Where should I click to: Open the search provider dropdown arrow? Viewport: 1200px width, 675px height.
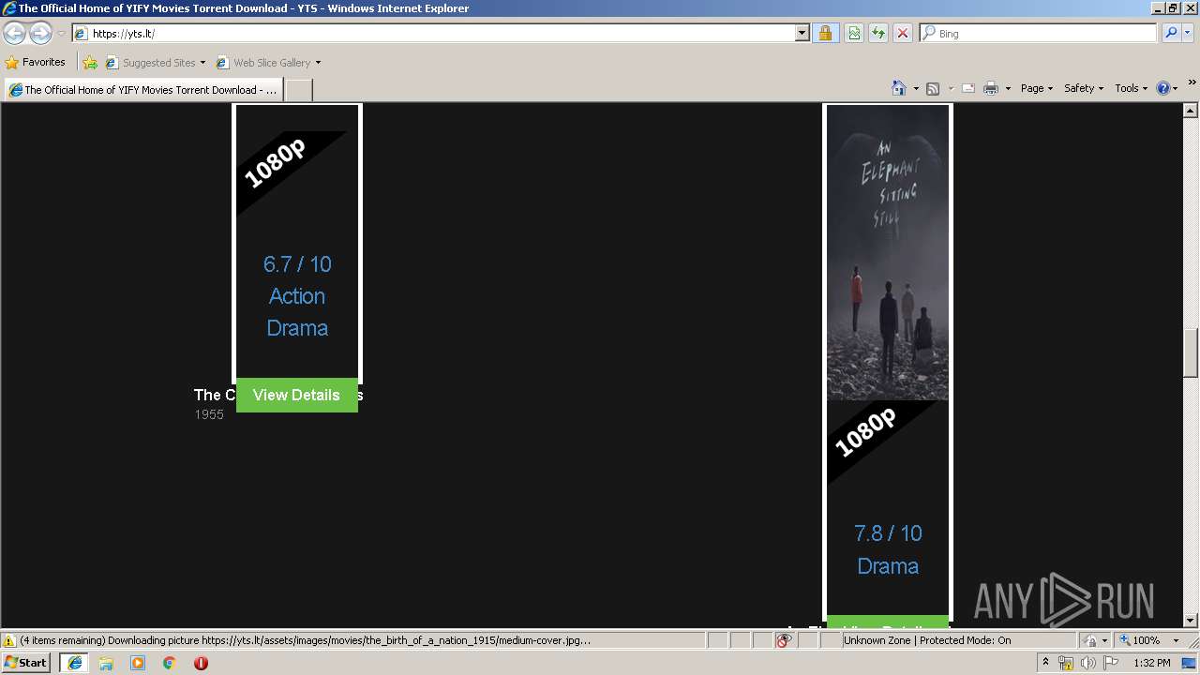(x=1188, y=34)
